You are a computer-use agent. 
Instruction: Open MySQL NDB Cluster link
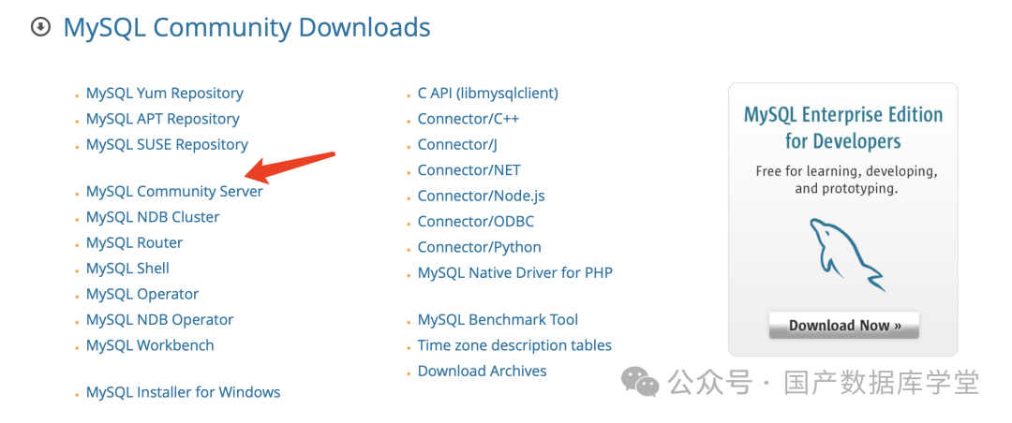153,217
